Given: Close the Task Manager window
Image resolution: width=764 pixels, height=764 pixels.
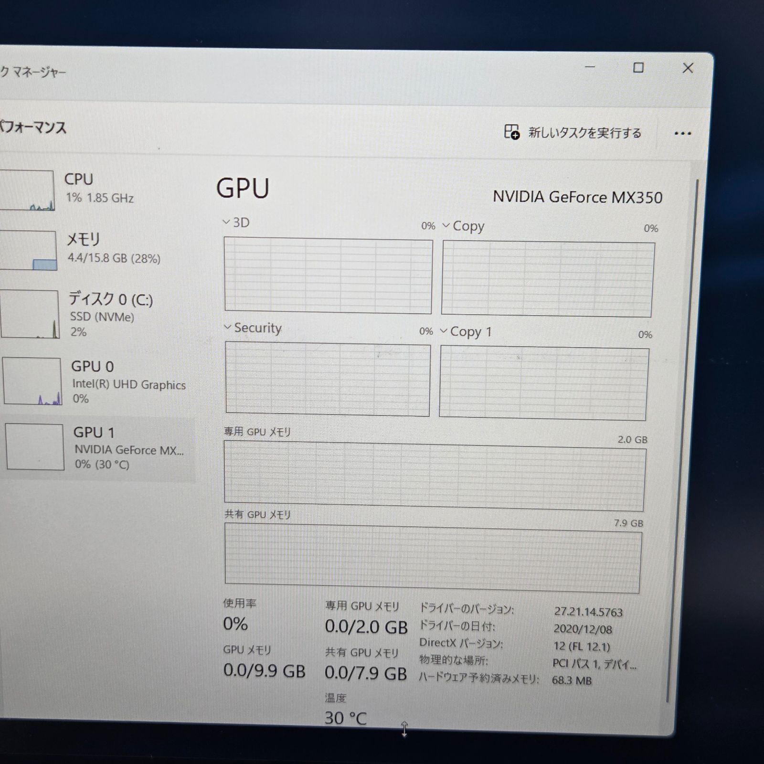Looking at the screenshot, I should pos(688,68).
